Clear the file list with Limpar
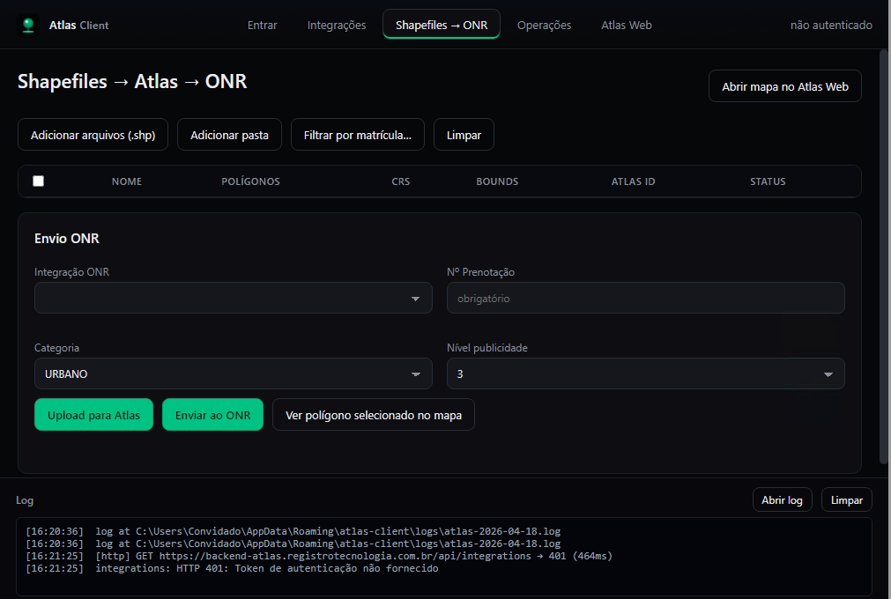This screenshot has width=891, height=599. tap(464, 135)
